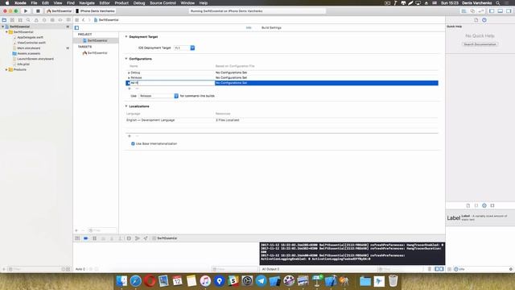Open Telegram from the Dock
Viewport: 515px width, 290px height.
click(x=261, y=281)
